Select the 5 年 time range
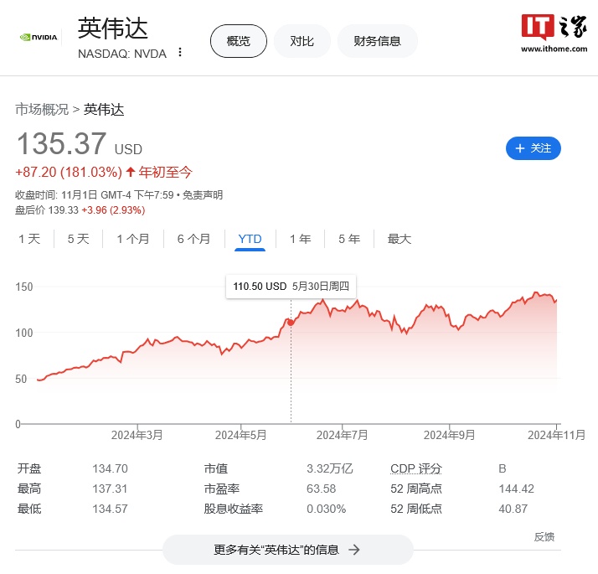The image size is (598, 574). 349,239
